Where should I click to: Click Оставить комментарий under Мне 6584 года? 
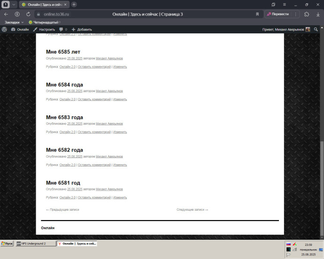(94, 99)
